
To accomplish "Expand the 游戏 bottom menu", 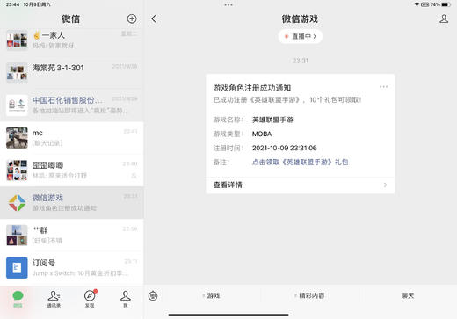I will coord(211,295).
